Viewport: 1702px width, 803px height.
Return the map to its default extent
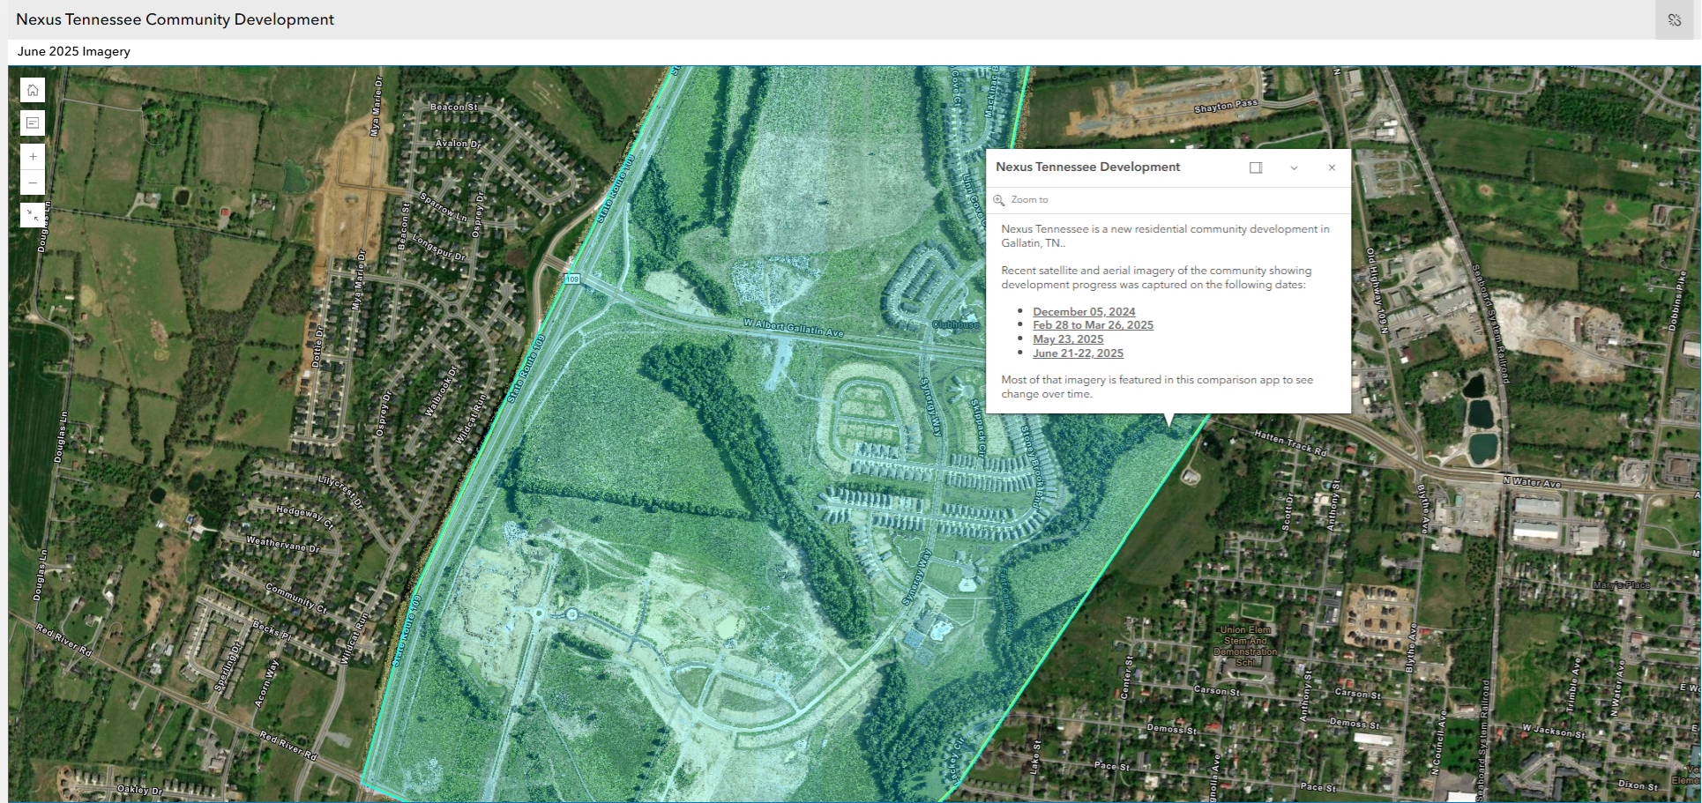(x=32, y=89)
